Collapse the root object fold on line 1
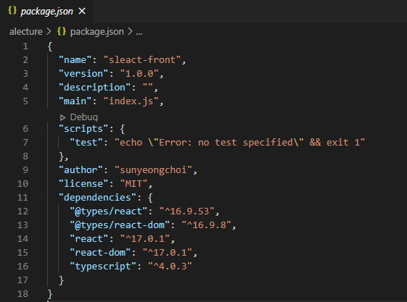This screenshot has height=302, width=407. click(39, 46)
